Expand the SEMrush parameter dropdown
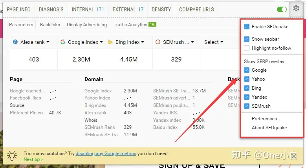The height and width of the screenshot is (168, 306). pos(192,42)
